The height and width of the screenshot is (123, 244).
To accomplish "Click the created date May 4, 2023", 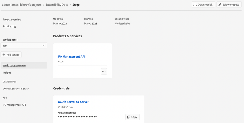I will 90,24.
